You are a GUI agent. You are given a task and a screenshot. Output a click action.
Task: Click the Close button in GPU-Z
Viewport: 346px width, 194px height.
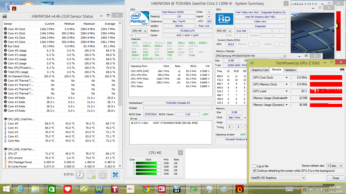[336, 178]
